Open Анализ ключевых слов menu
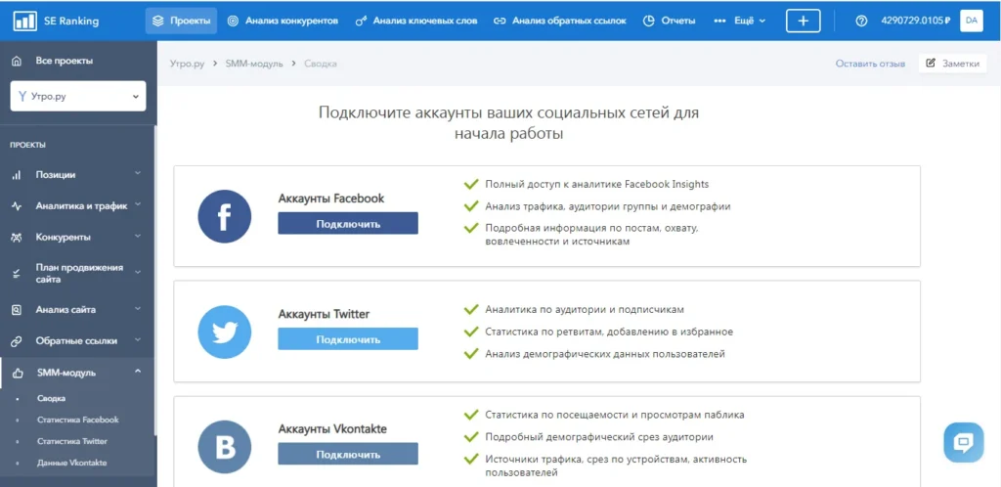The image size is (1001, 487). coord(416,21)
